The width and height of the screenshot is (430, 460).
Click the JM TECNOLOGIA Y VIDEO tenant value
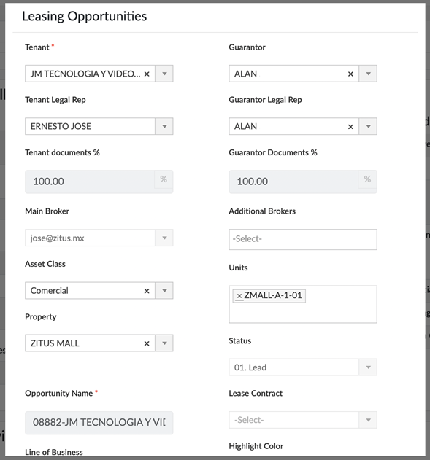coord(85,74)
